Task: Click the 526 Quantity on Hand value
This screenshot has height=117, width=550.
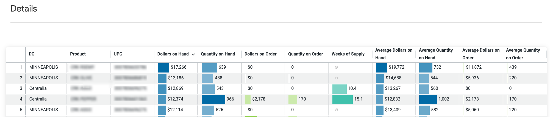Action: pos(220,110)
